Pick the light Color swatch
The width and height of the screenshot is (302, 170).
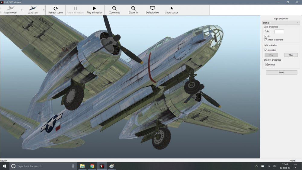pyautogui.click(x=279, y=31)
